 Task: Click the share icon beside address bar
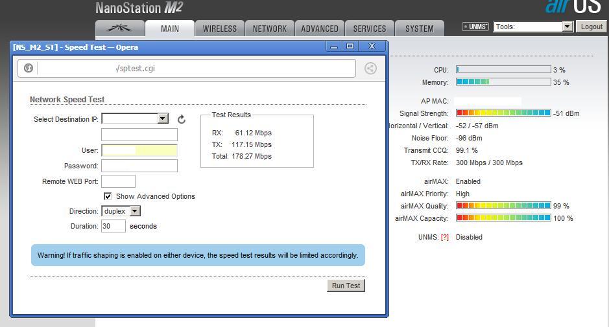pyautogui.click(x=370, y=68)
